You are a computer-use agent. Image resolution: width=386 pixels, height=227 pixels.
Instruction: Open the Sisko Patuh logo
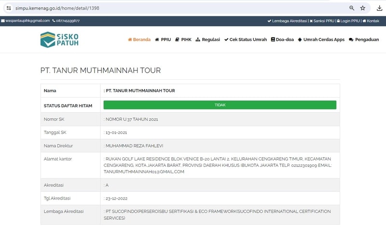(x=59, y=39)
